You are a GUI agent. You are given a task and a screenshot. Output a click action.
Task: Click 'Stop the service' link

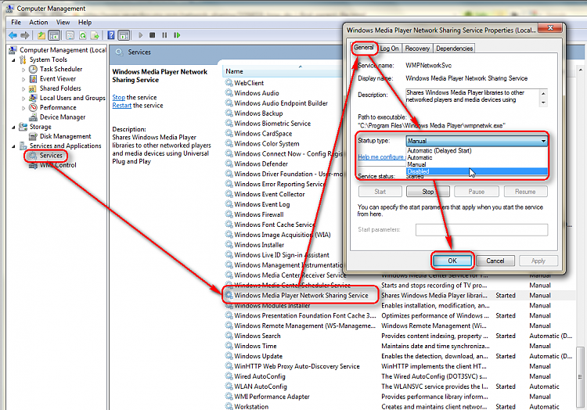pos(119,98)
